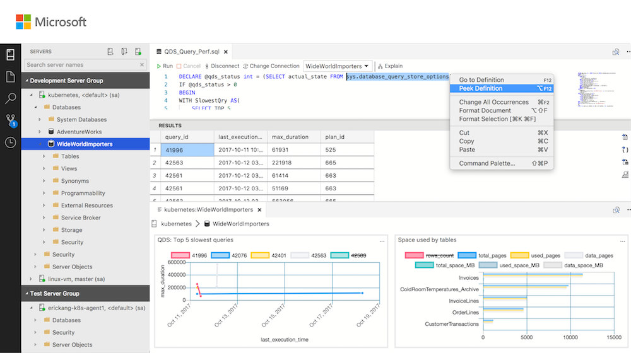Choose Peek Definition in context menu
Screen dimensions: 631x353
point(502,88)
